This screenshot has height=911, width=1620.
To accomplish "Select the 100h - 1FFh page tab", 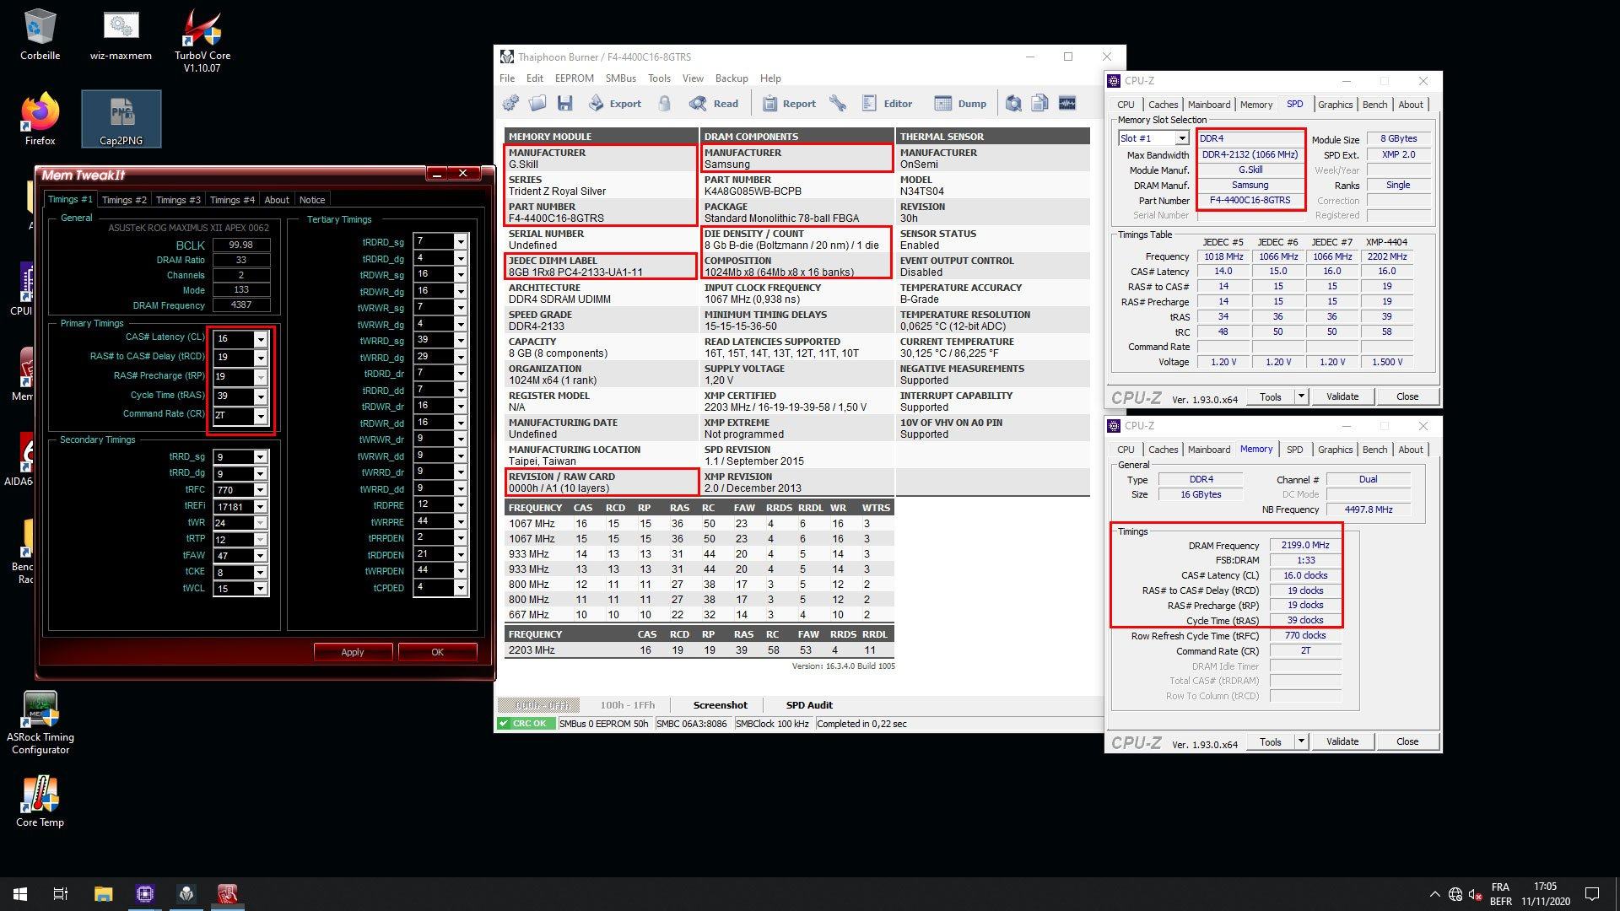I will (x=627, y=705).
